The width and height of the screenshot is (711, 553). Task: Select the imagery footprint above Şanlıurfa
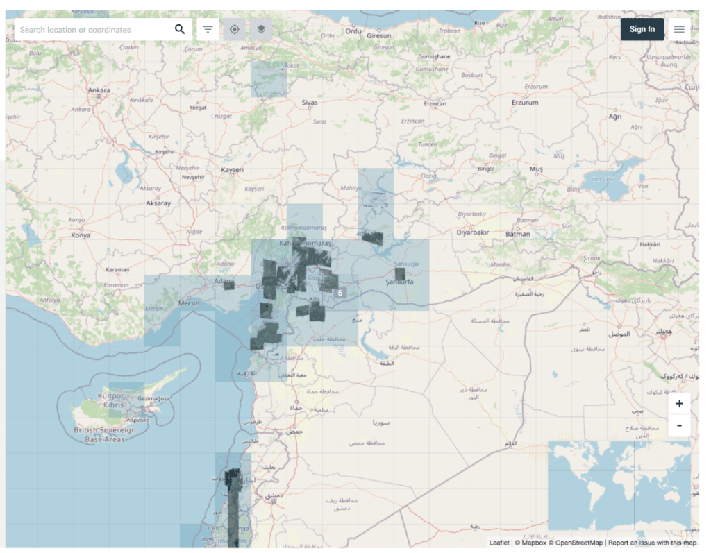[x=399, y=273]
